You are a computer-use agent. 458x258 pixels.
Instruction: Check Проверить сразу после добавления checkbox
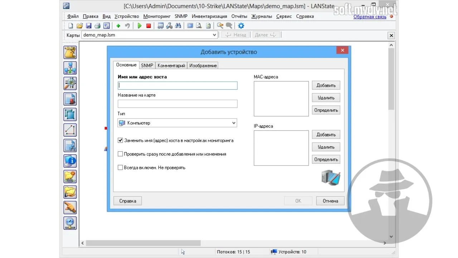tap(120, 154)
